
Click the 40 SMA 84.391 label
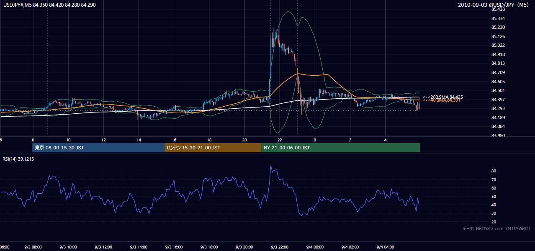(x=441, y=100)
